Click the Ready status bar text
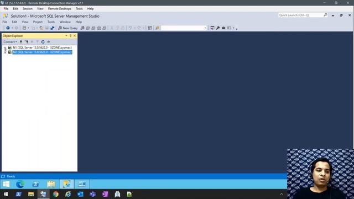Viewport: 354px width, 199px height. pos(11,176)
